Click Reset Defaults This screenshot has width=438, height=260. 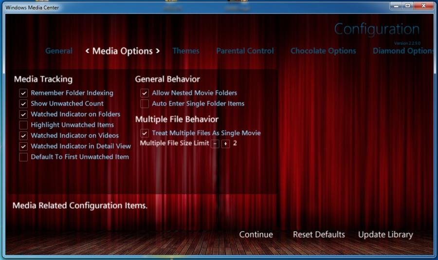click(x=319, y=234)
